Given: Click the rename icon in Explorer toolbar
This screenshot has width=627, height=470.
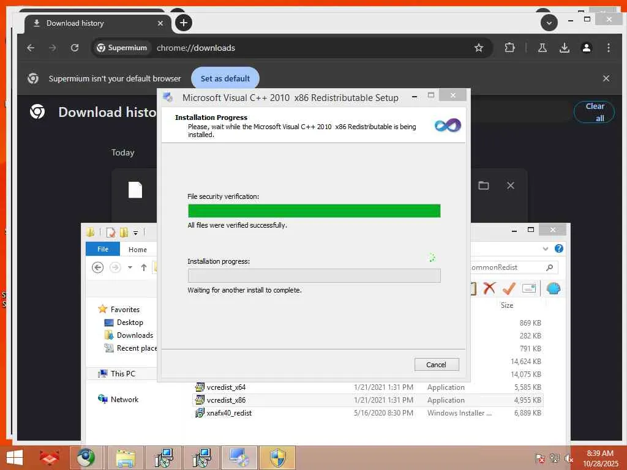Looking at the screenshot, I should click(529, 288).
